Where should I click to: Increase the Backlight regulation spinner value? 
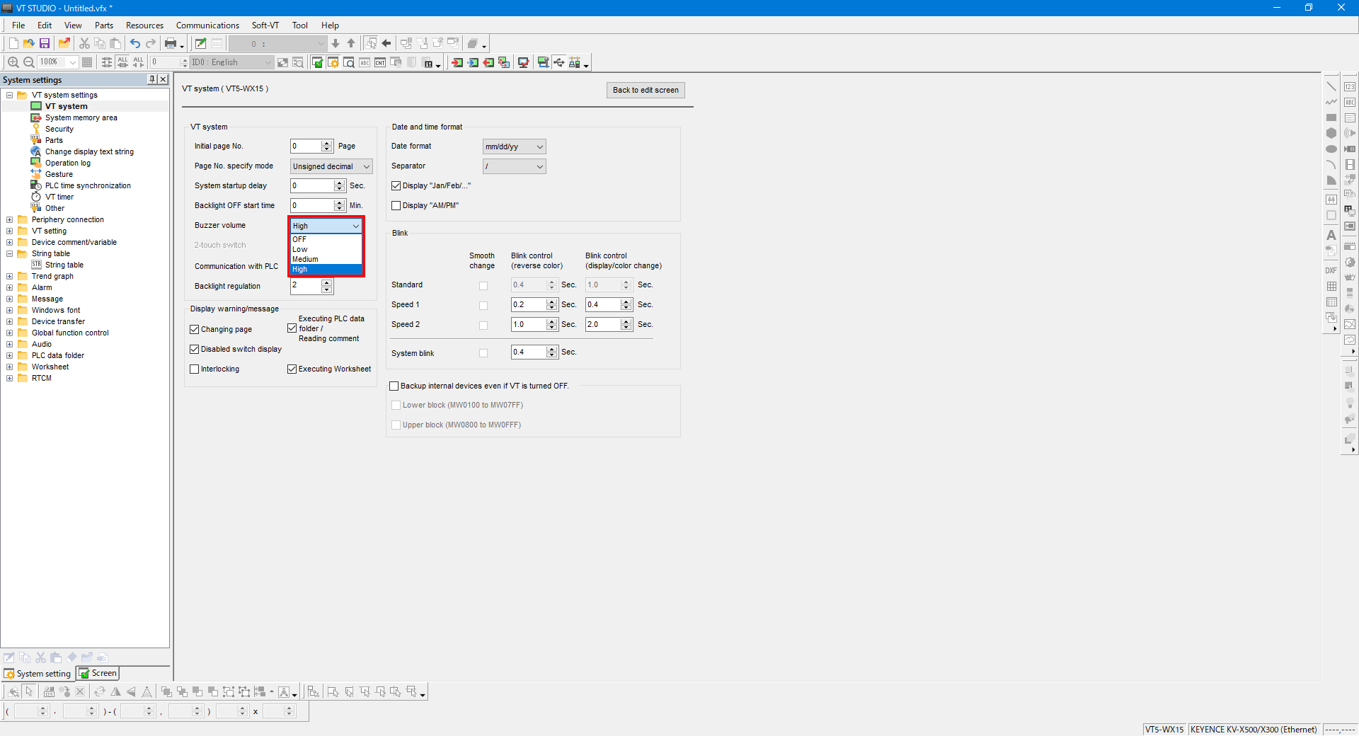pos(326,282)
